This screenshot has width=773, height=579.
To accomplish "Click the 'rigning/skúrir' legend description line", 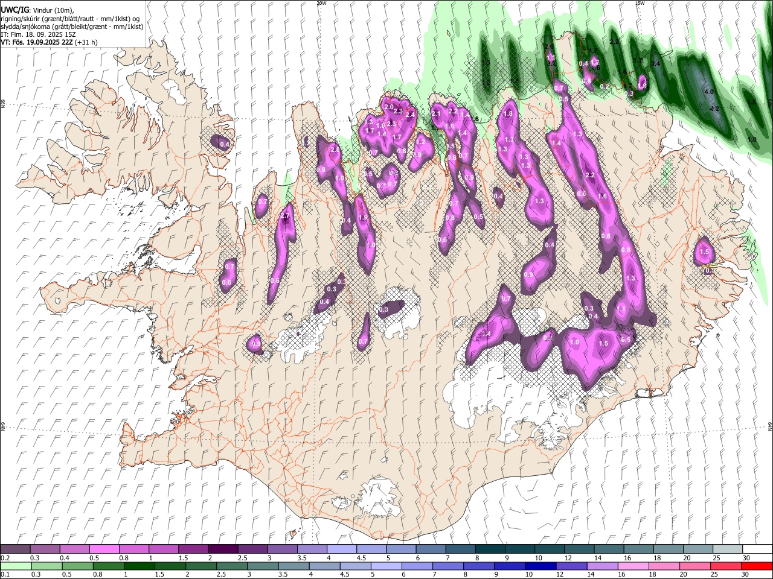I will pyautogui.click(x=70, y=19).
